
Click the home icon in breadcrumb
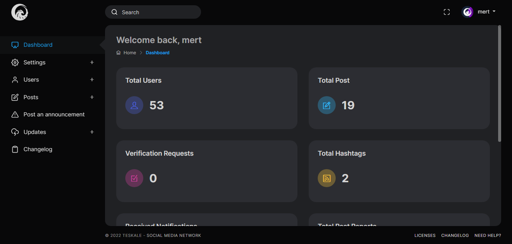119,53
